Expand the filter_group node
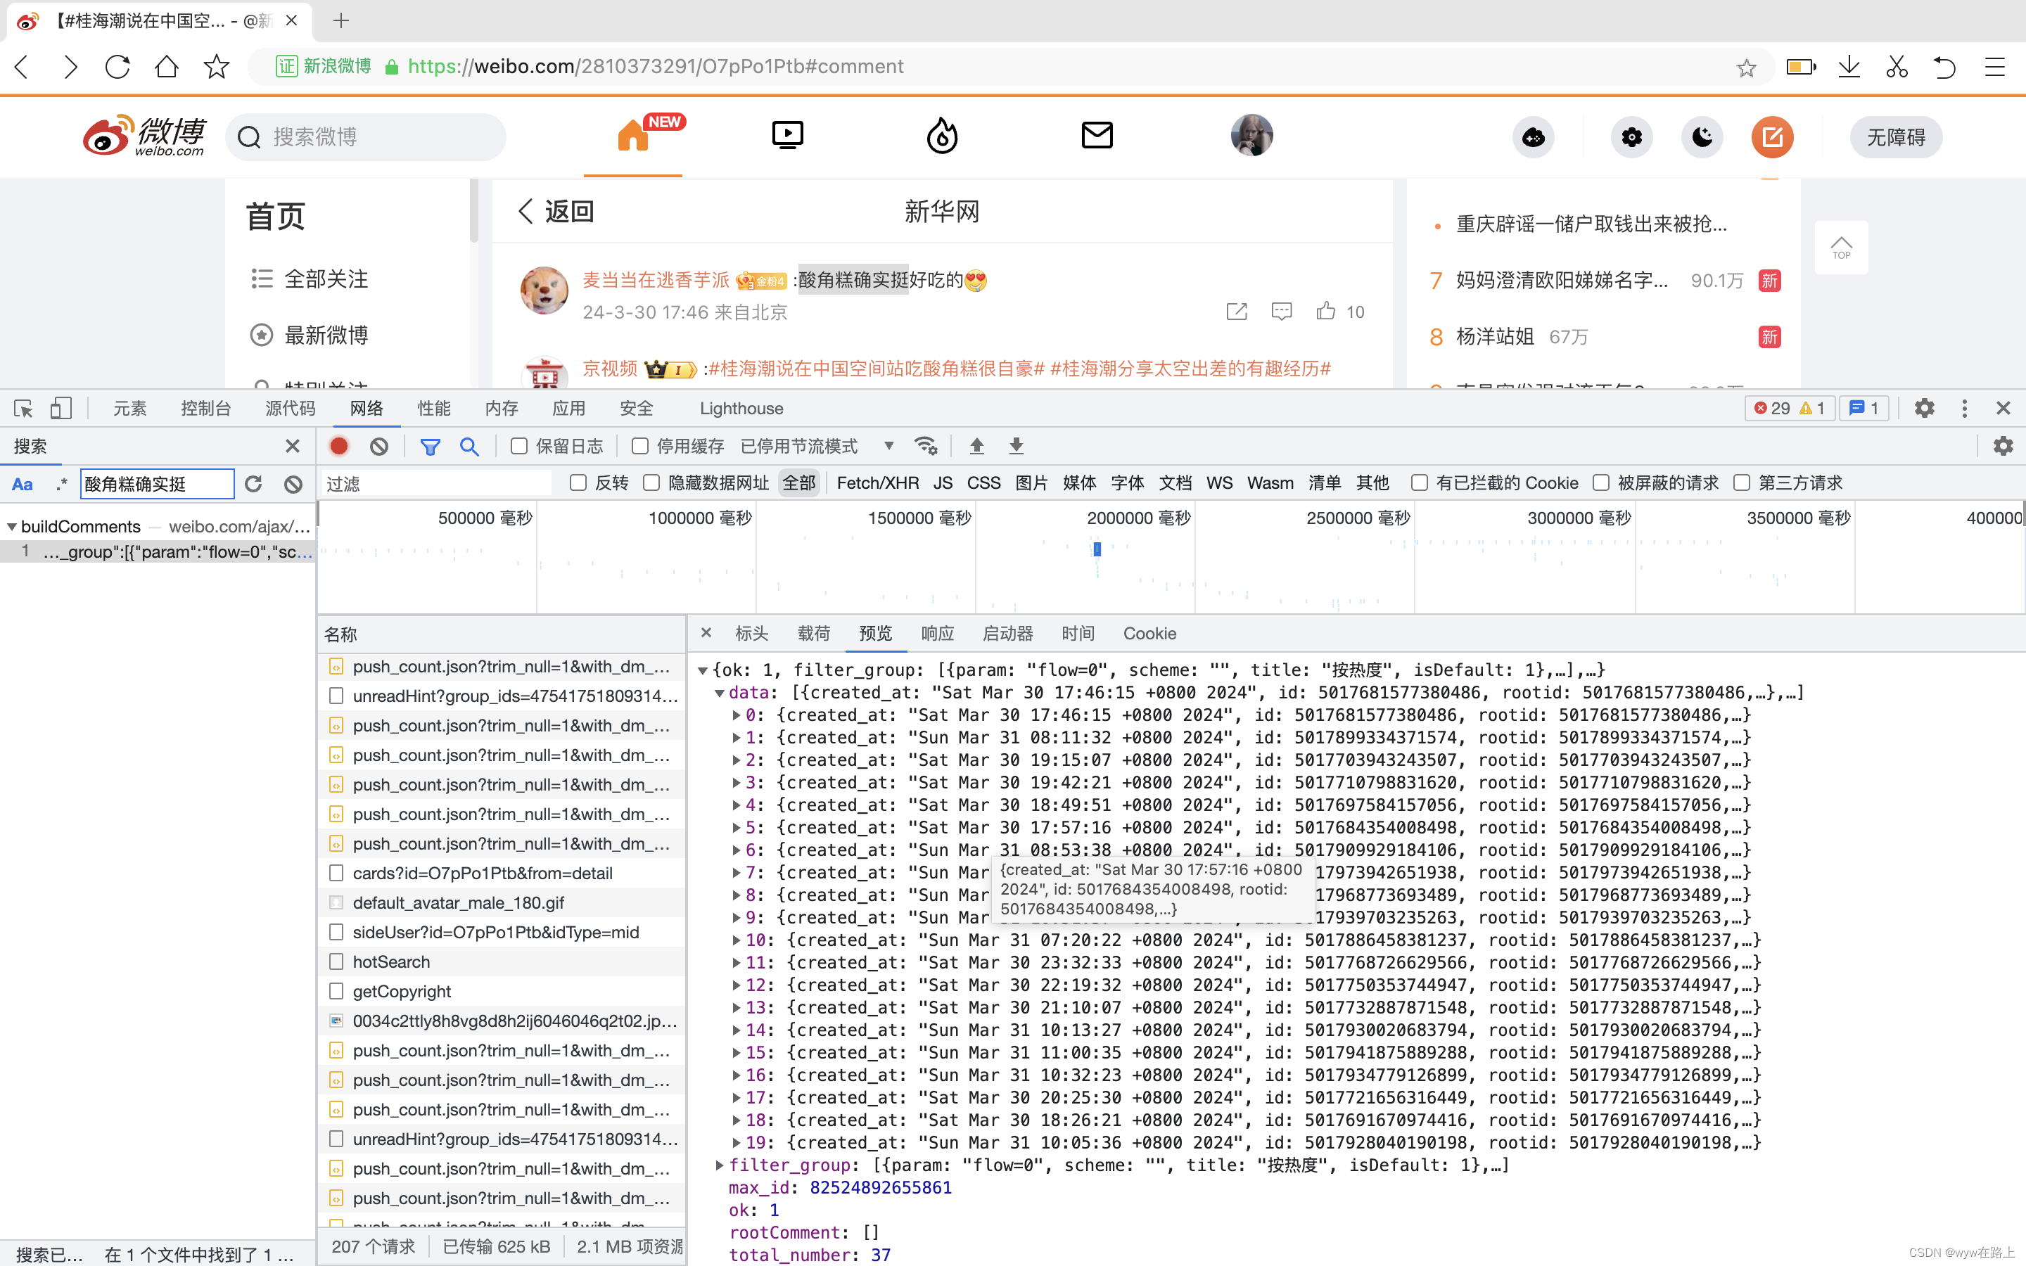 click(719, 1165)
